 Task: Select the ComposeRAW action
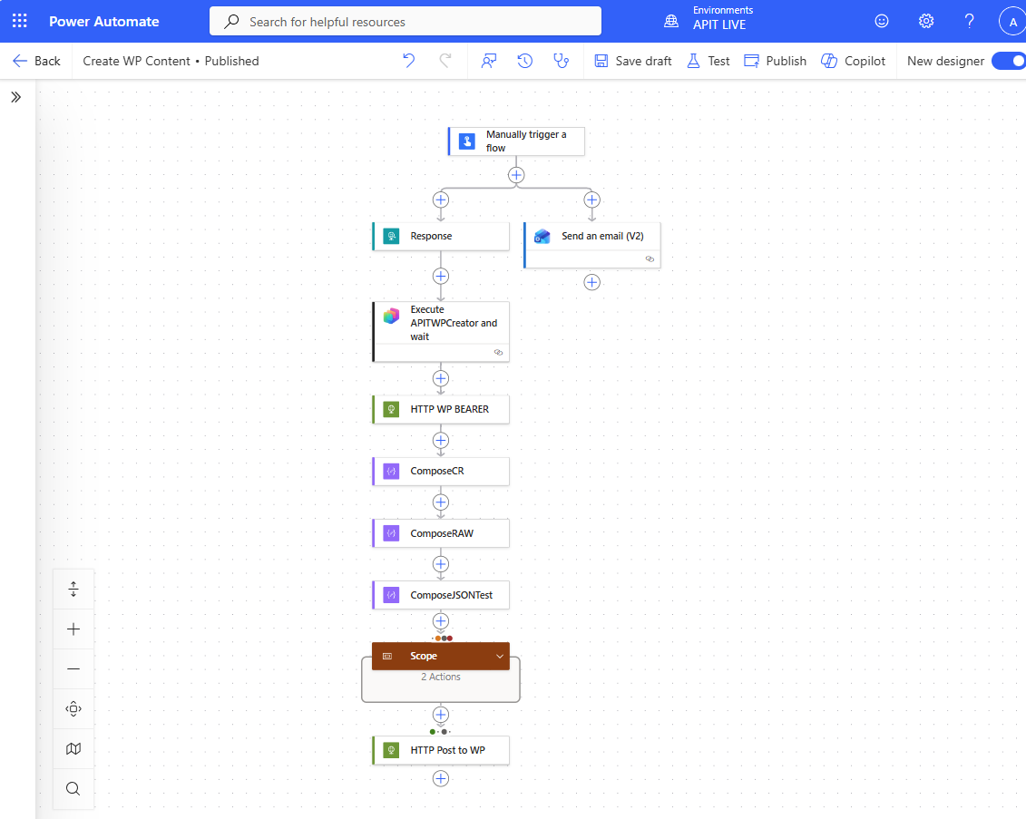tap(440, 533)
